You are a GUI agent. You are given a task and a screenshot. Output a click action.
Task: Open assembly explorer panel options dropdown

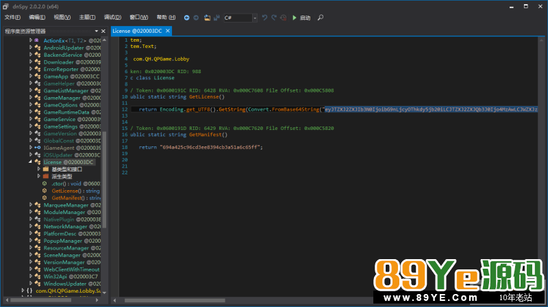[x=97, y=31]
